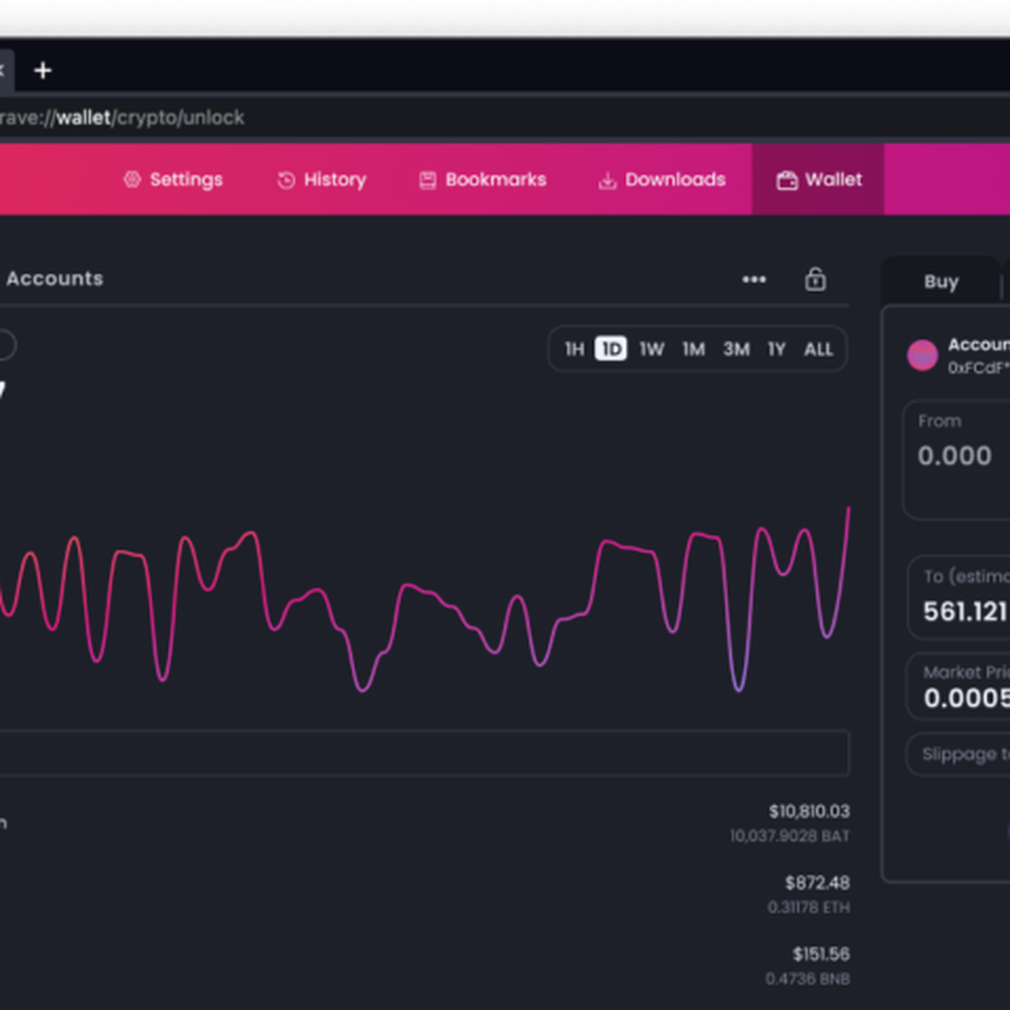Select the 1Y chart timeframe

tap(776, 349)
